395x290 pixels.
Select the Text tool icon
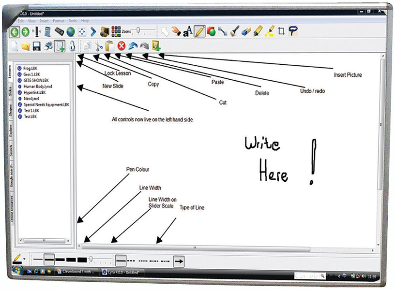click(x=188, y=32)
